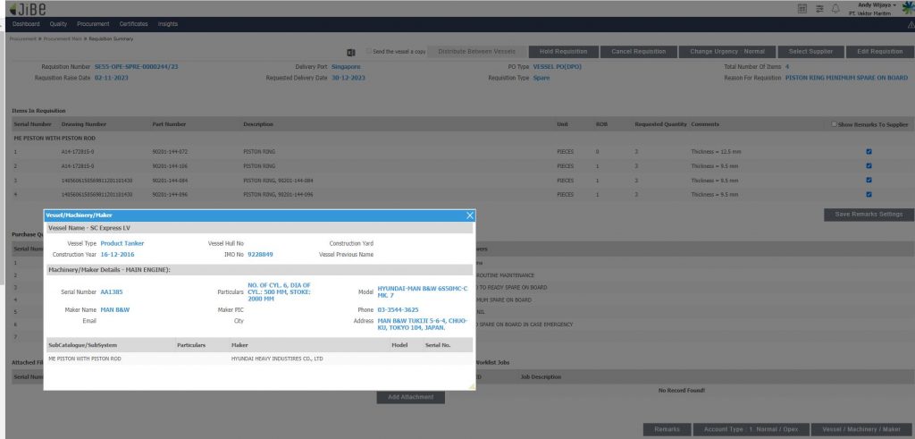The height and width of the screenshot is (439, 915).
Task: Open the Change Urgency : Normal selector
Action: tap(726, 52)
